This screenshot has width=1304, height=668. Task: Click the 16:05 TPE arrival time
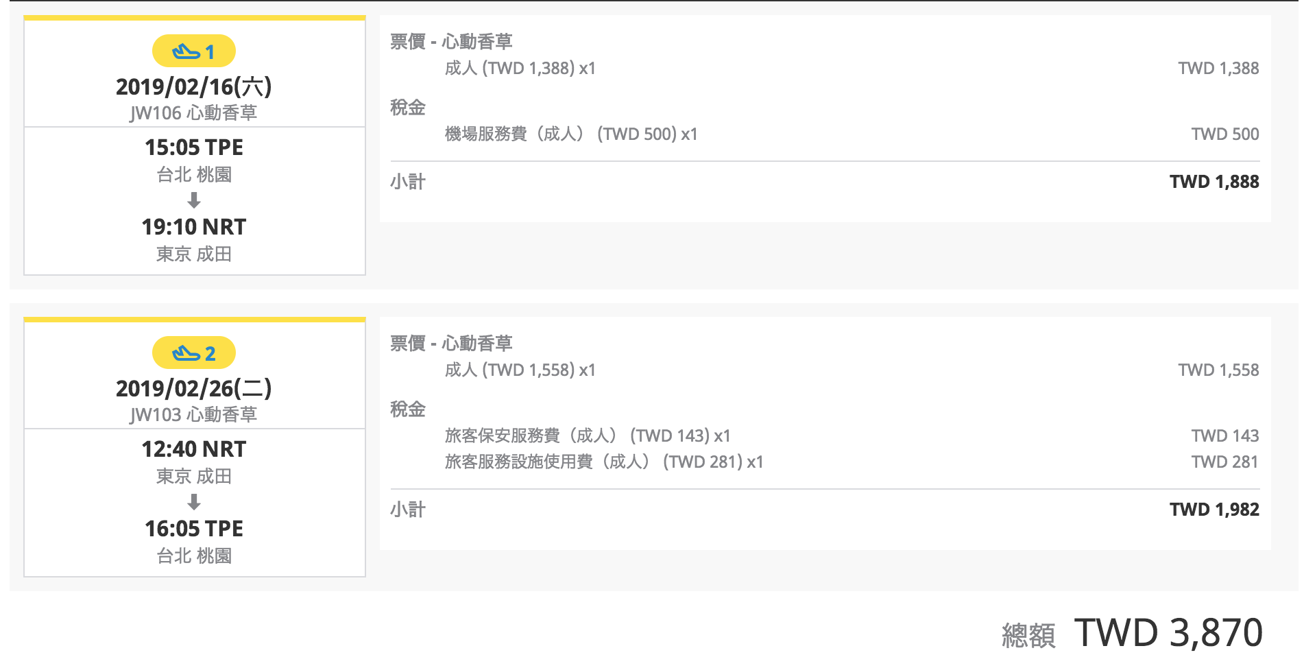click(x=194, y=529)
